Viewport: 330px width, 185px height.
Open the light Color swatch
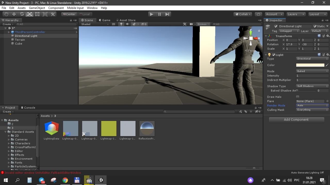point(310,65)
